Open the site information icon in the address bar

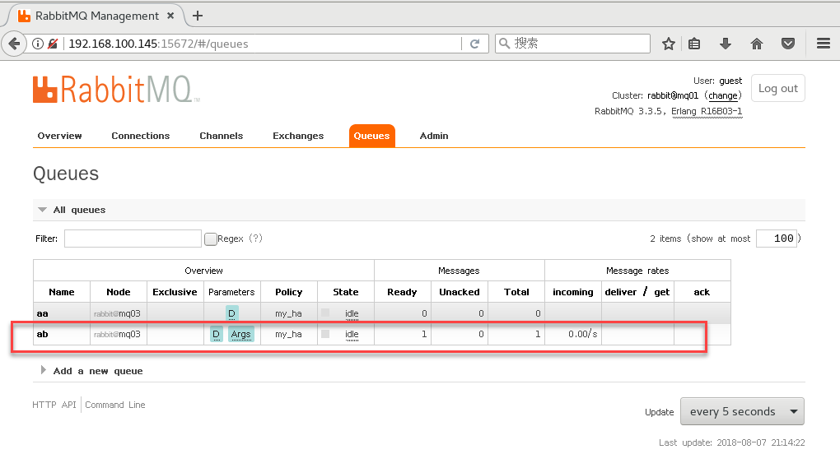tap(38, 44)
